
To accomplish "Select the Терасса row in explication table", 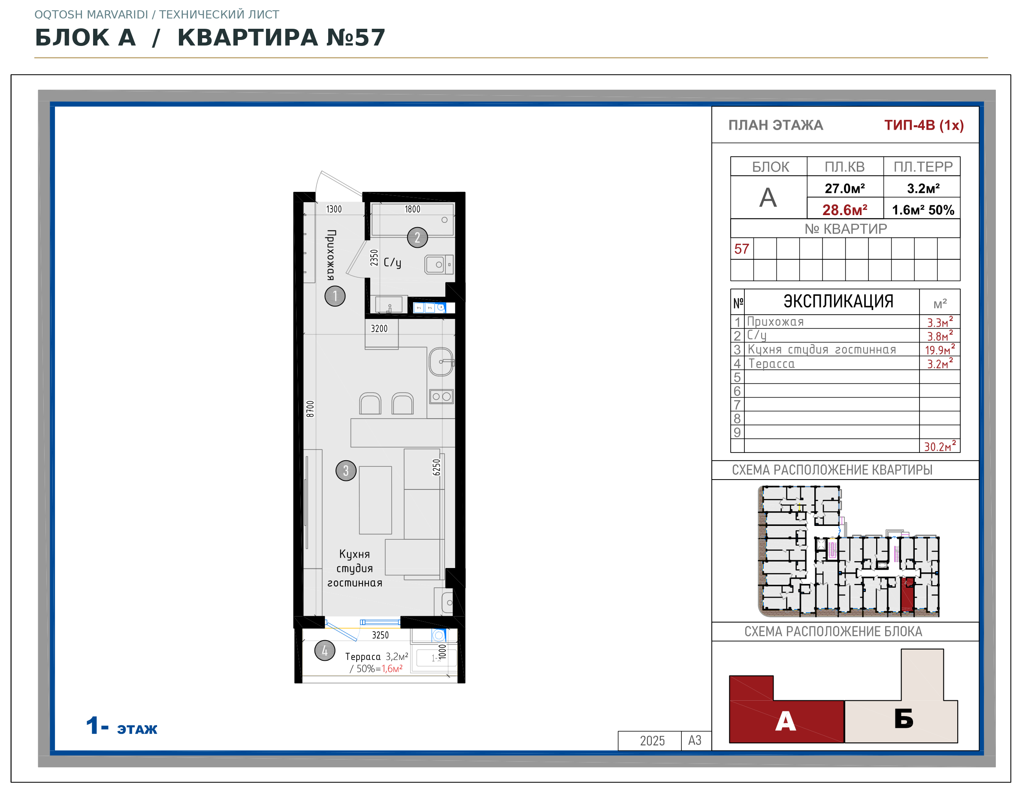I will 845,363.
